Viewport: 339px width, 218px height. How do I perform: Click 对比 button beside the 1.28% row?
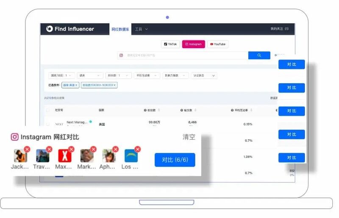[x=292, y=158]
